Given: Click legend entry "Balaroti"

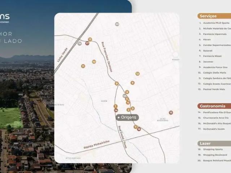Looking at the screenshot, I should click(208, 50).
